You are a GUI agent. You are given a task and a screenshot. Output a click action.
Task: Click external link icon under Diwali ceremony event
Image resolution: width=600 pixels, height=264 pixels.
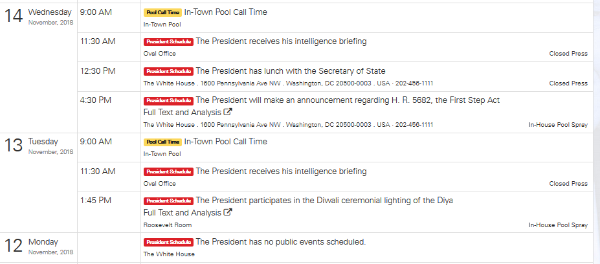pos(228,212)
